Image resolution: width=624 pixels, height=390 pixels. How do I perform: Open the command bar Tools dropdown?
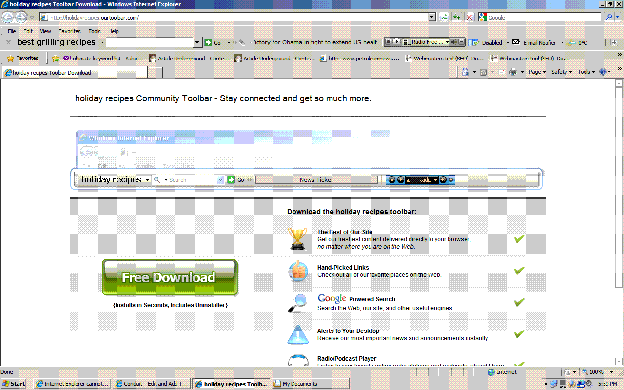(586, 72)
